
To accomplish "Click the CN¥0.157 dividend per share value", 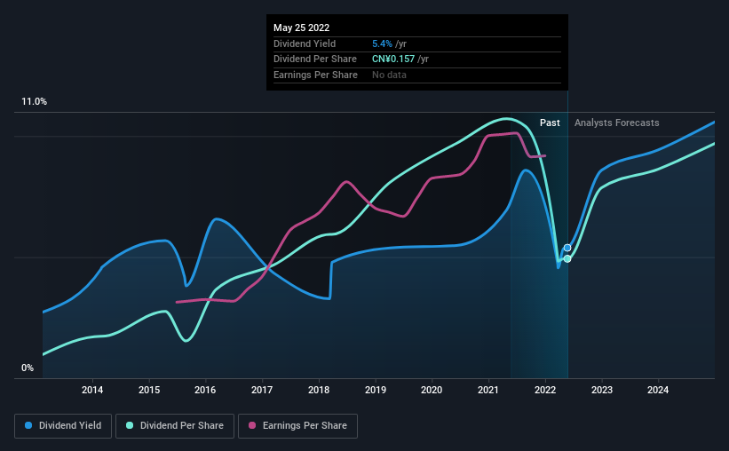I will pos(393,59).
